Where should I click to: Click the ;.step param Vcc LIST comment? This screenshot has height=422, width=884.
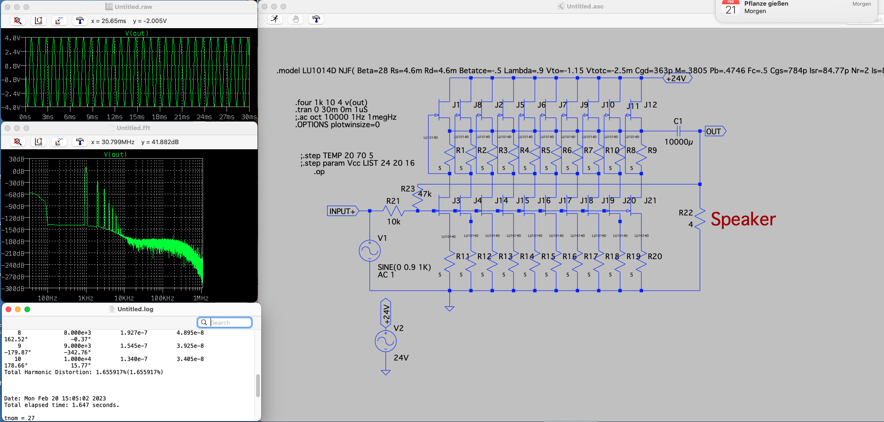(358, 163)
